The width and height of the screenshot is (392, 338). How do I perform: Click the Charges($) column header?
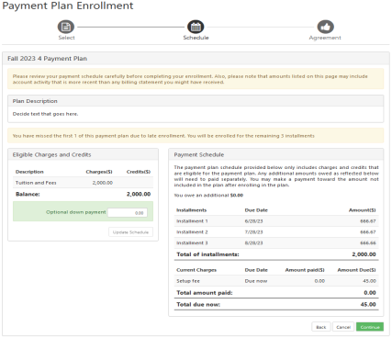coord(99,172)
